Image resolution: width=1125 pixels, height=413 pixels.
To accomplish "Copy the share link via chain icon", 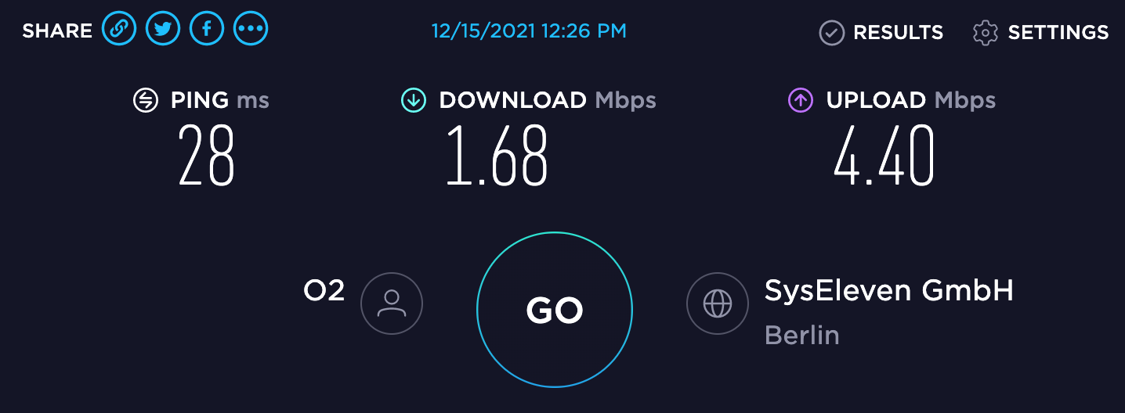I will 119,30.
